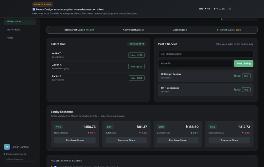
Task: Focus the service name input field
Action: point(206,54)
